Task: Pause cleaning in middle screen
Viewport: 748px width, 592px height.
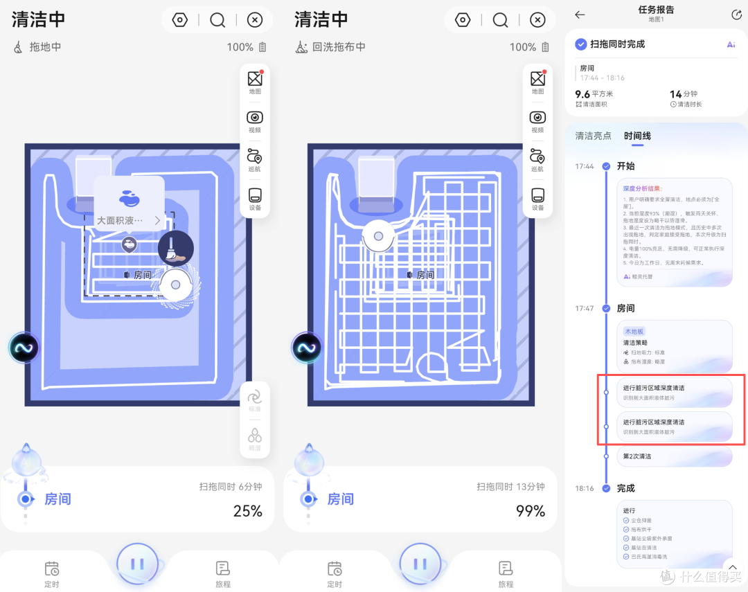Action: click(x=420, y=564)
